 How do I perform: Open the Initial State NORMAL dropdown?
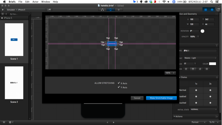203,109
